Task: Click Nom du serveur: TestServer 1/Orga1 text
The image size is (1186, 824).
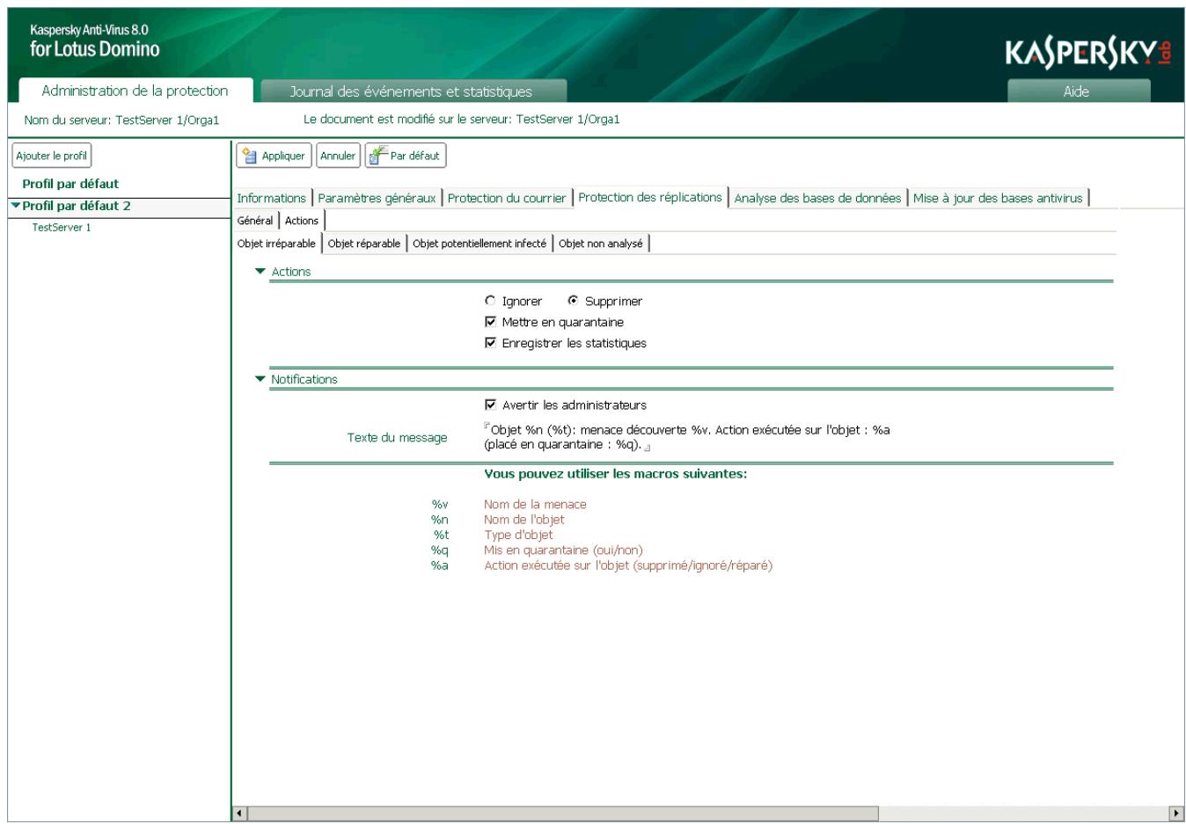Action: 121,120
